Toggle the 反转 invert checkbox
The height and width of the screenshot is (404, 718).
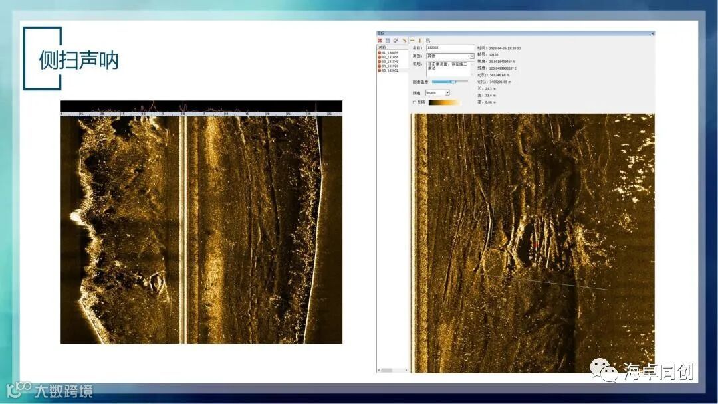(x=414, y=102)
